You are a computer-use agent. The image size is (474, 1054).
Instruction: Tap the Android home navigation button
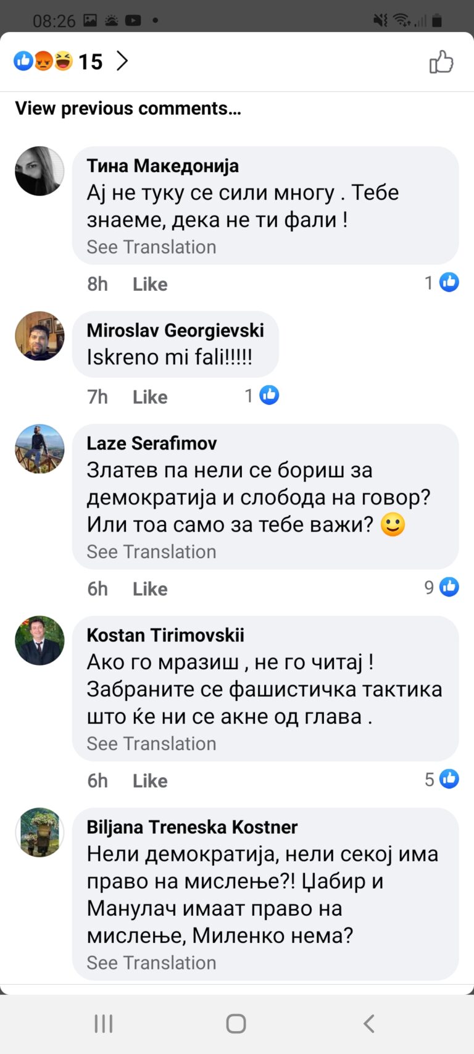click(236, 1024)
